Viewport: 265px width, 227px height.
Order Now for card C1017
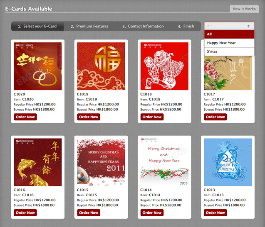[215, 117]
